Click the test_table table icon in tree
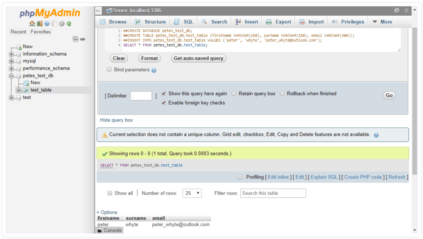423x239 pixels. pos(26,90)
